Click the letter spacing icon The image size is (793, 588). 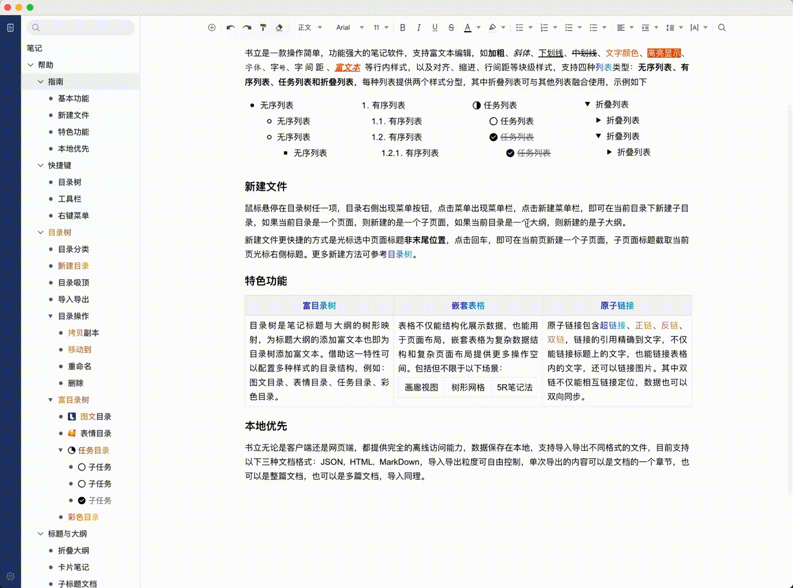pos(694,28)
